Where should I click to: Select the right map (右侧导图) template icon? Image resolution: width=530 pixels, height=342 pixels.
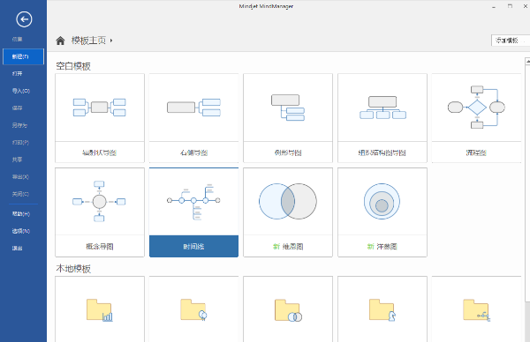193,108
